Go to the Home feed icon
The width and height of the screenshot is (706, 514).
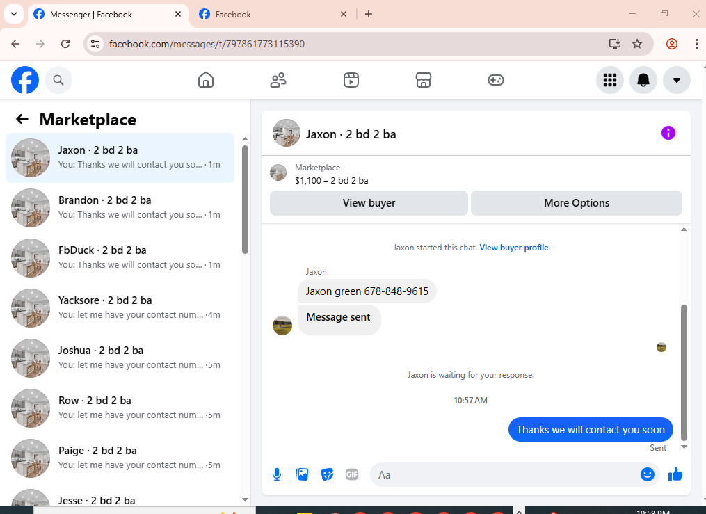(206, 80)
